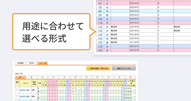Open the 18日 date link
The width and height of the screenshot is (191, 101).
pyautogui.click(x=100, y=50)
